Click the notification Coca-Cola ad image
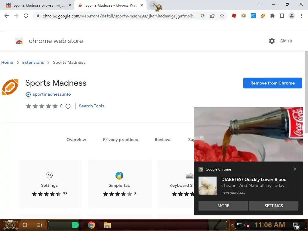 coord(248,134)
